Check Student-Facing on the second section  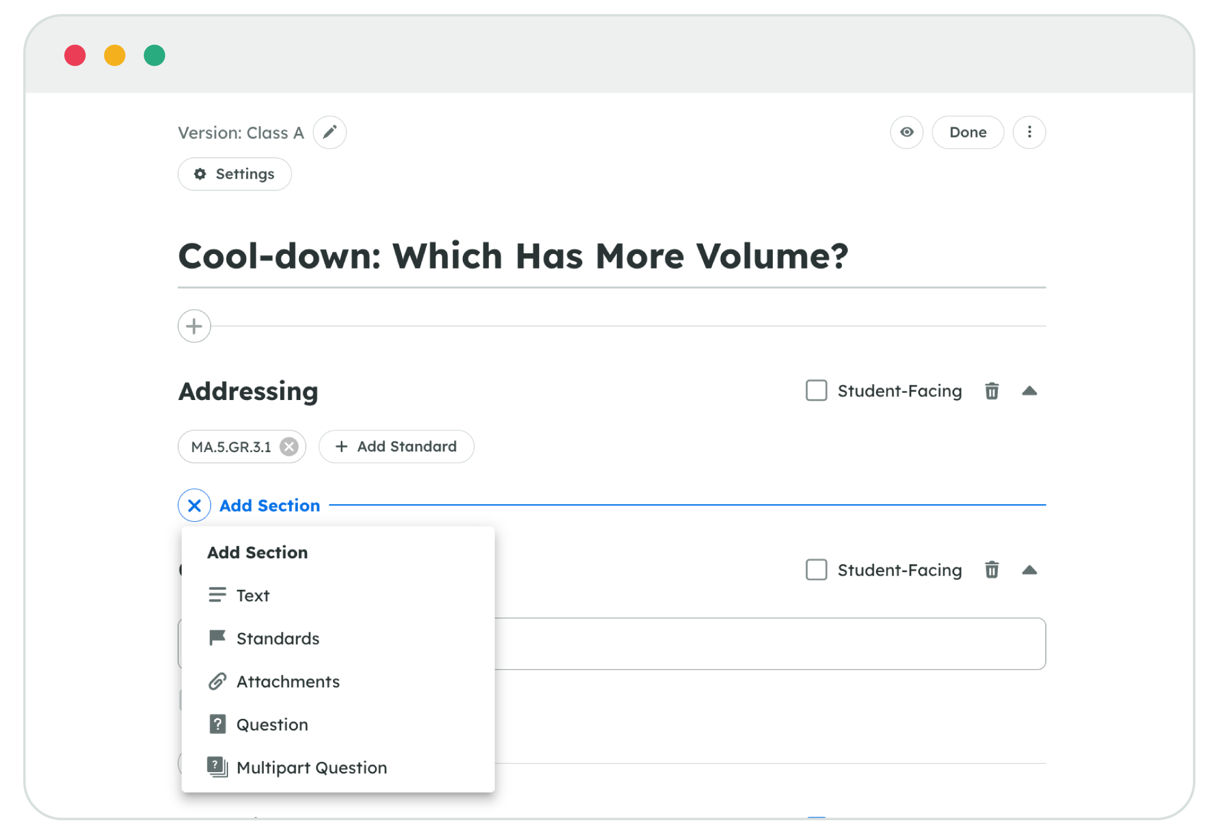pyautogui.click(x=816, y=570)
